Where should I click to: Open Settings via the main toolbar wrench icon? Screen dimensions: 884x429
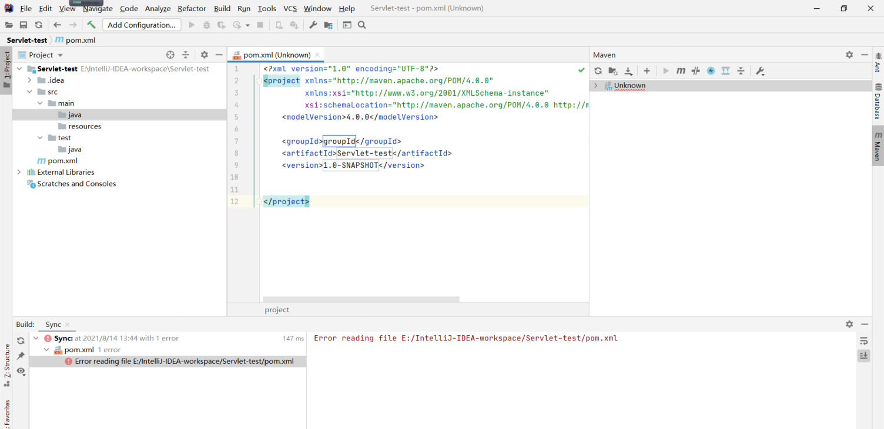tap(313, 25)
